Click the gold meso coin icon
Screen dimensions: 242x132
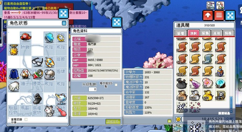click(x=178, y=119)
